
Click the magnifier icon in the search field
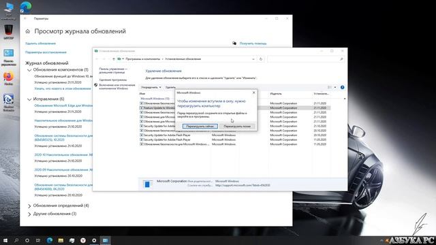[x=341, y=59]
